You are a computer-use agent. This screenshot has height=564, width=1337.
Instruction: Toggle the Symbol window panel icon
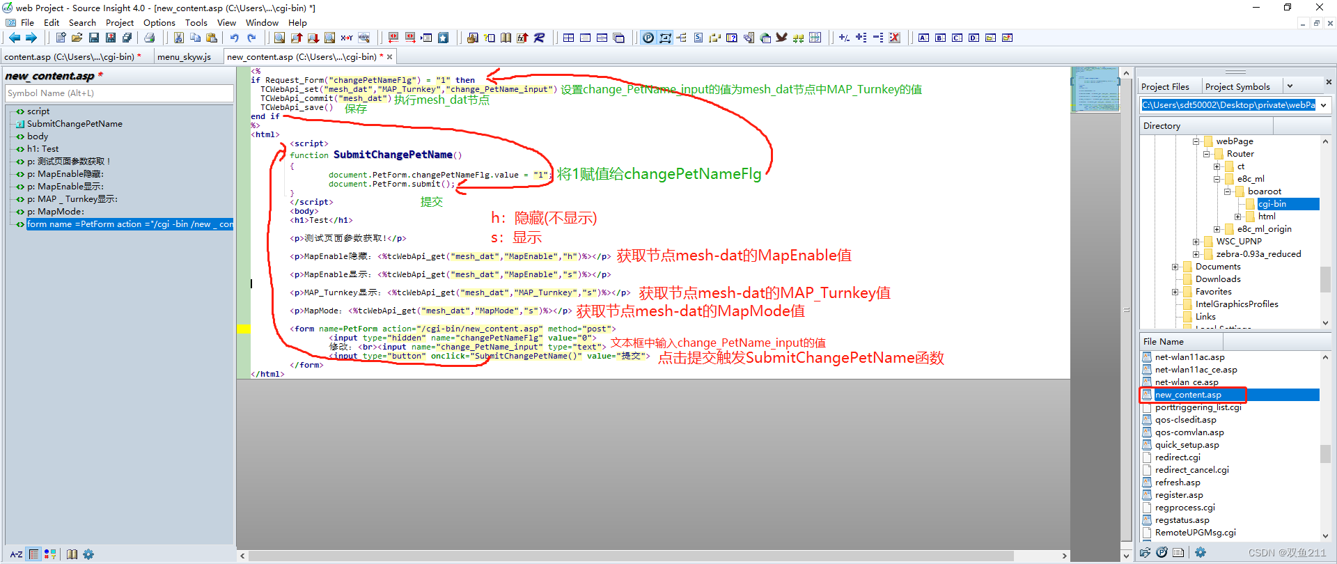click(x=665, y=38)
